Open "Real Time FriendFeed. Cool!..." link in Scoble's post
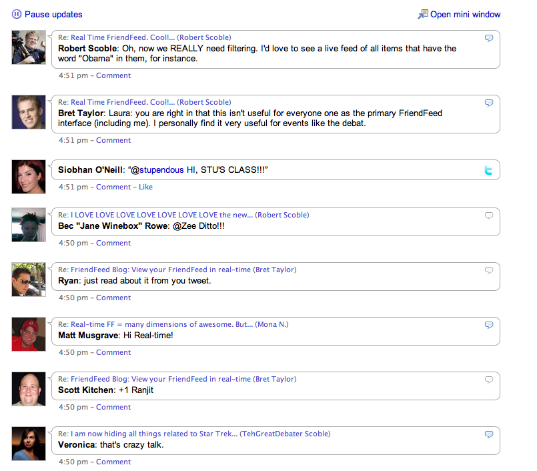This screenshot has height=471, width=537. point(123,37)
